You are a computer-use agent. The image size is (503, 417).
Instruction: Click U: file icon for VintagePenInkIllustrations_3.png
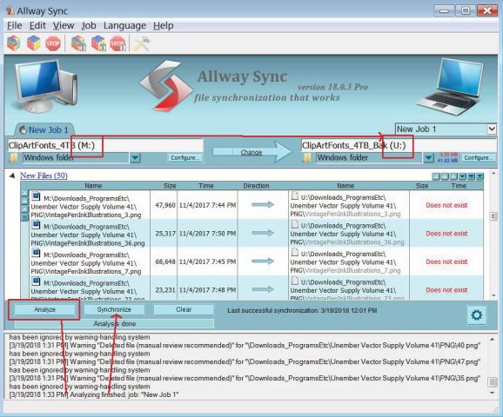[x=294, y=195]
